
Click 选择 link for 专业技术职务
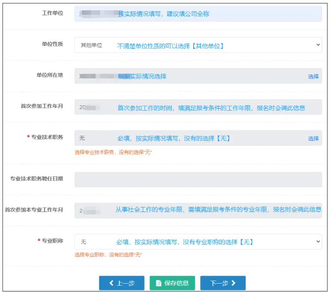point(313,138)
